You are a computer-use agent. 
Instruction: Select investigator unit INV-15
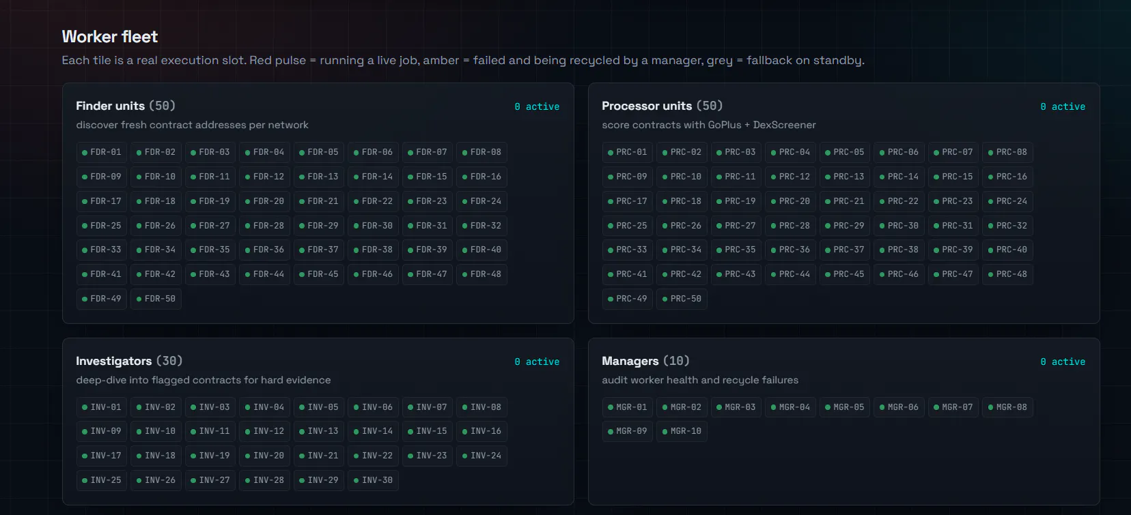point(428,431)
